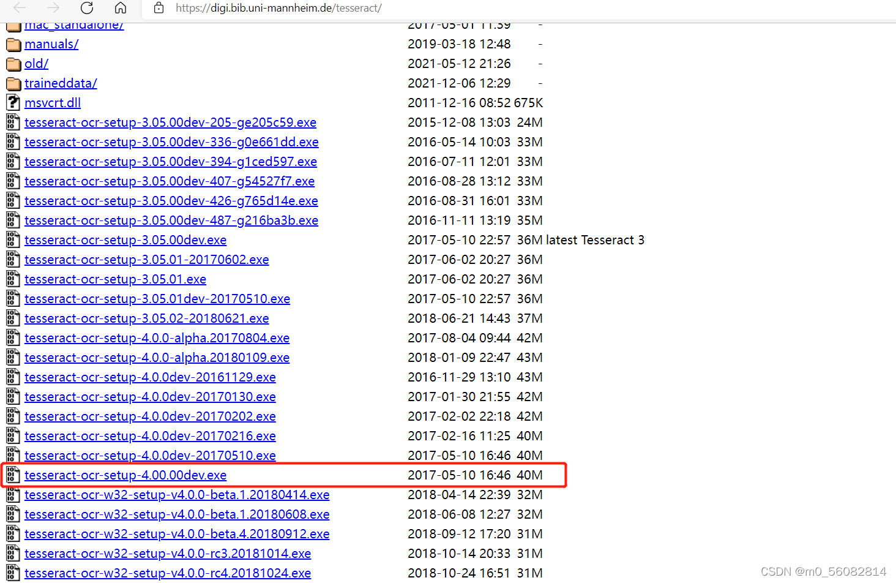This screenshot has height=583, width=896.
Task: Download tesseract-ocr-setup-3.05.00dev-407-g54527f7.exe
Action: [170, 181]
